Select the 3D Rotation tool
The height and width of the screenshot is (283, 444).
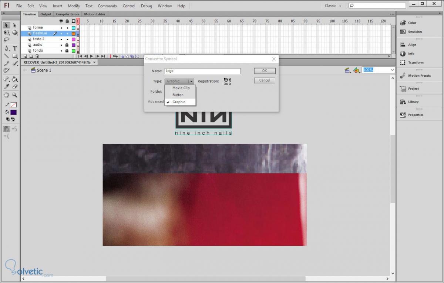[14, 32]
